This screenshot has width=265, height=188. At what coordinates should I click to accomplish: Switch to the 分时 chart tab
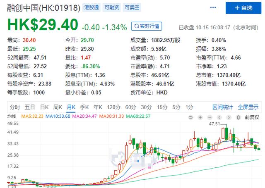(x=15, y=107)
